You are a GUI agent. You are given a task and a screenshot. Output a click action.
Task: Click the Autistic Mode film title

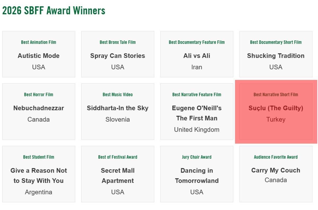click(38, 56)
